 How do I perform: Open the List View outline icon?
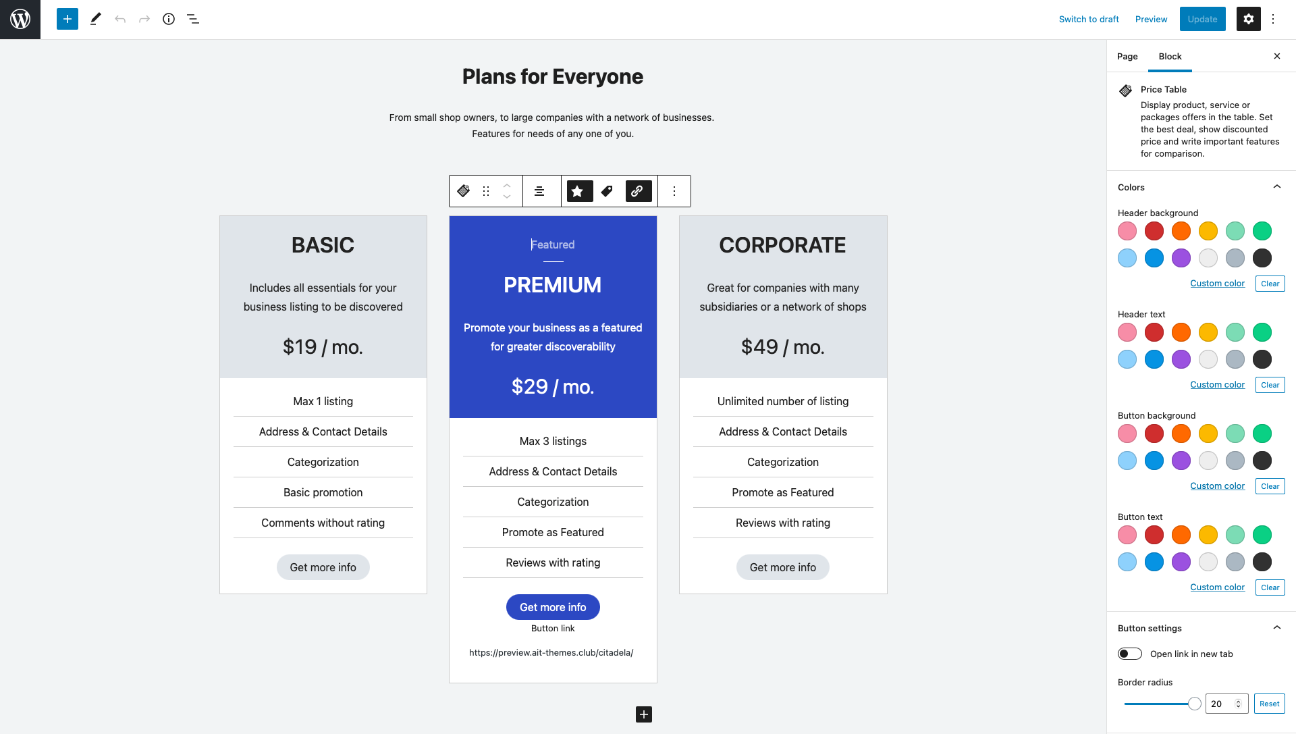pos(193,19)
